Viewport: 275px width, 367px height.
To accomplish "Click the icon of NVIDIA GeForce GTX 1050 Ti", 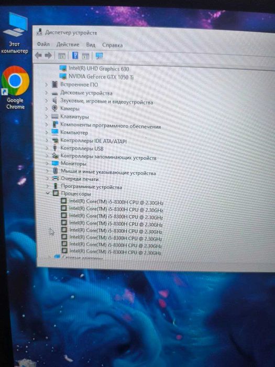I will (63, 77).
